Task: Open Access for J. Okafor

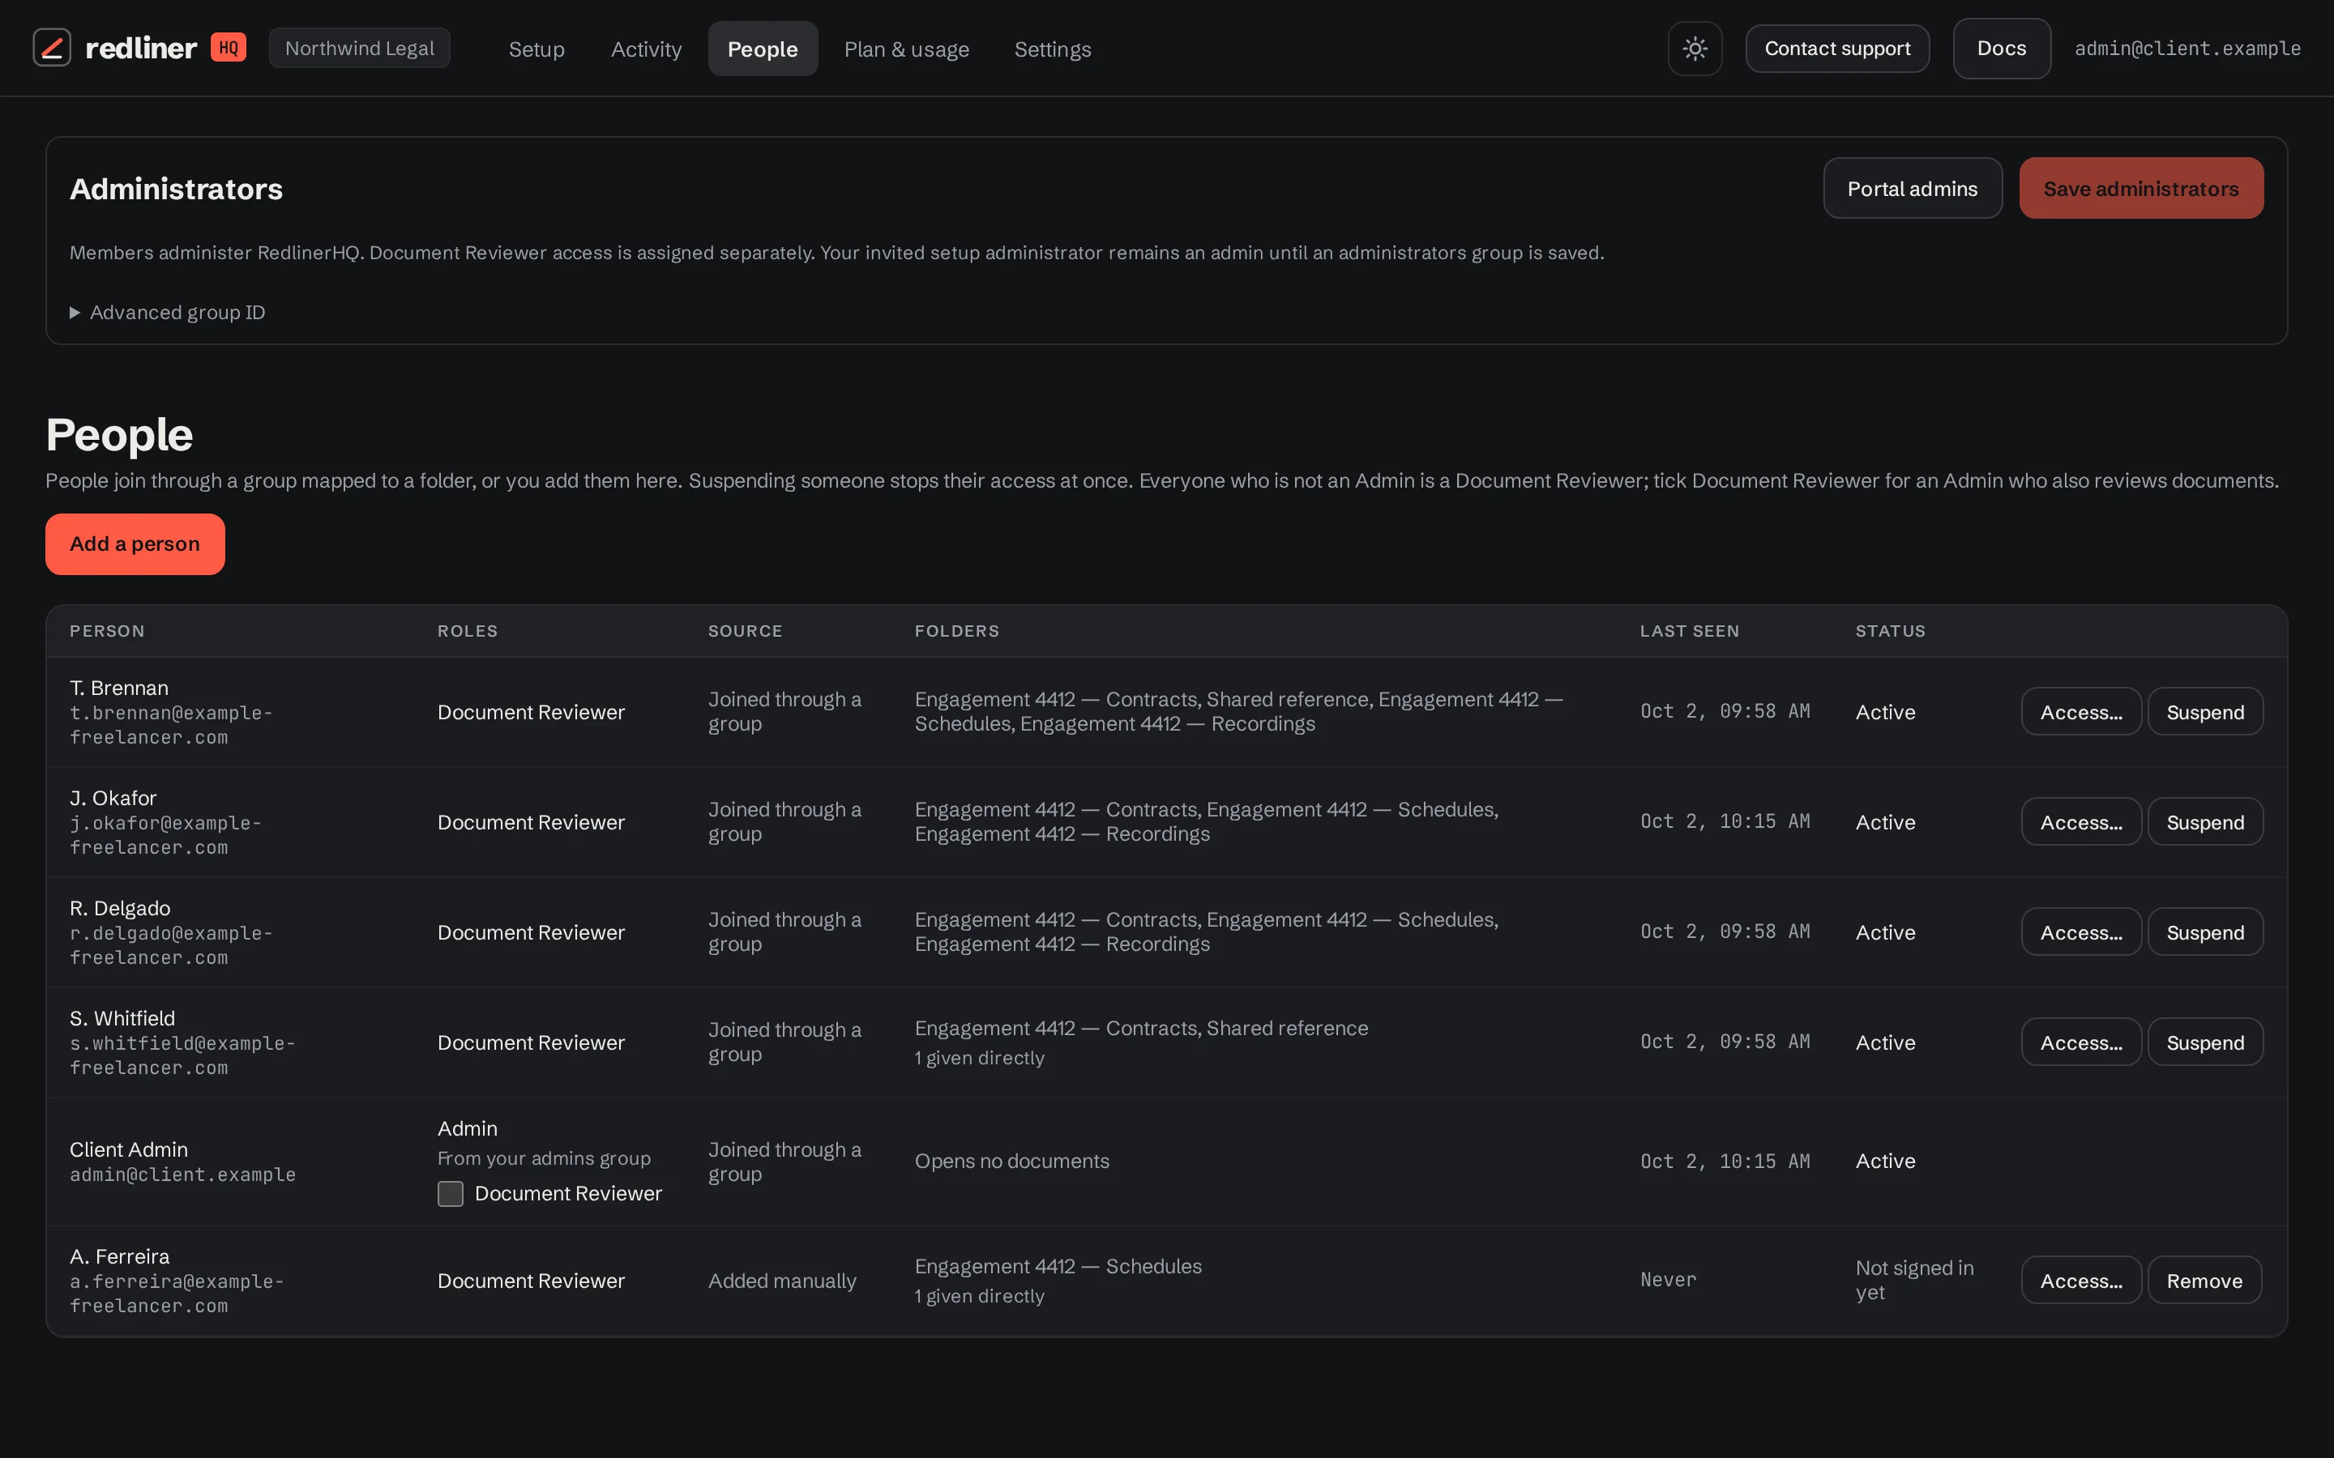Action: (2081, 821)
